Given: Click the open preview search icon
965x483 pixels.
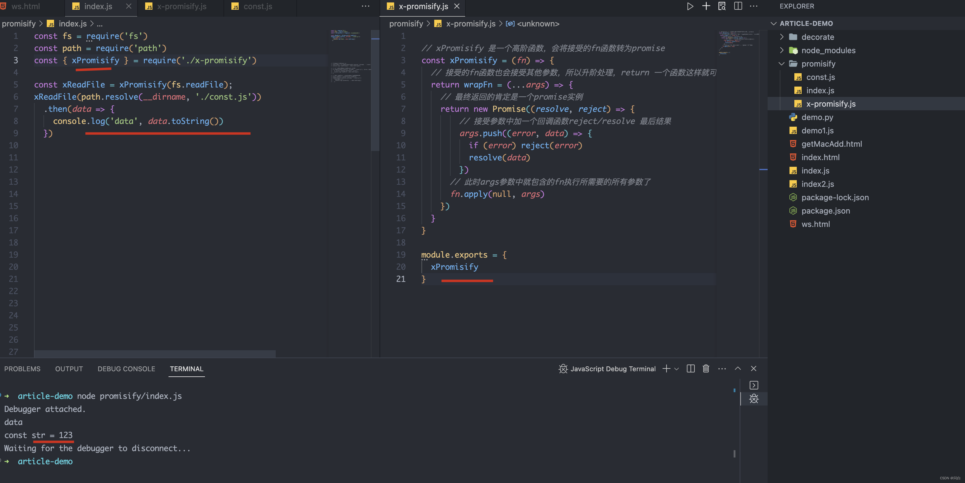Looking at the screenshot, I should point(721,6).
